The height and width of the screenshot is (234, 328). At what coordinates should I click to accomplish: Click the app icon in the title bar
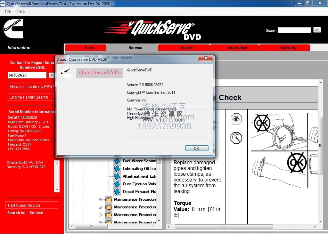coord(3,4)
